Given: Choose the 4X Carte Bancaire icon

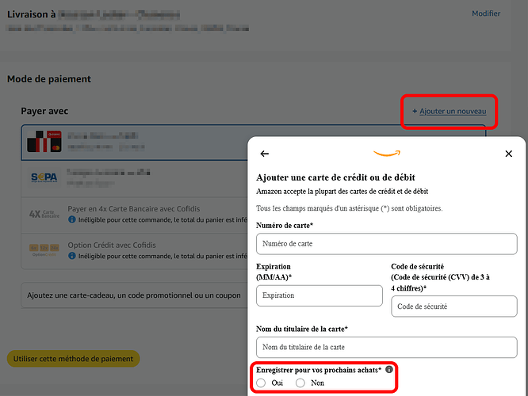Looking at the screenshot, I should tap(44, 214).
